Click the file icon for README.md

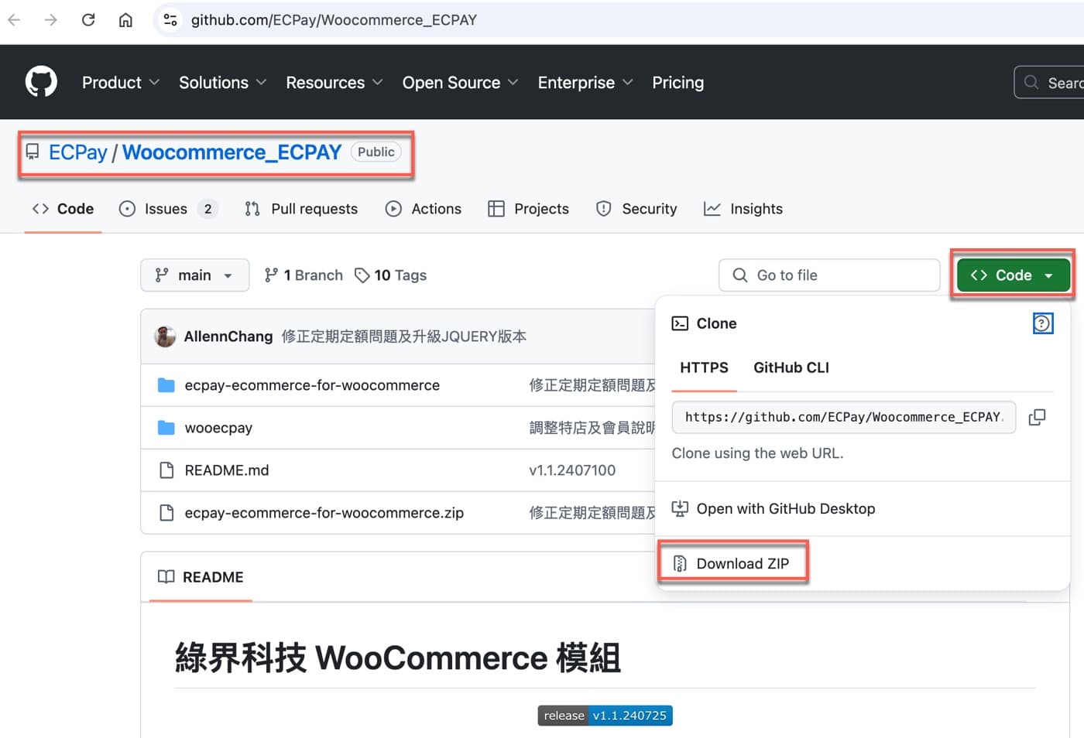click(166, 470)
